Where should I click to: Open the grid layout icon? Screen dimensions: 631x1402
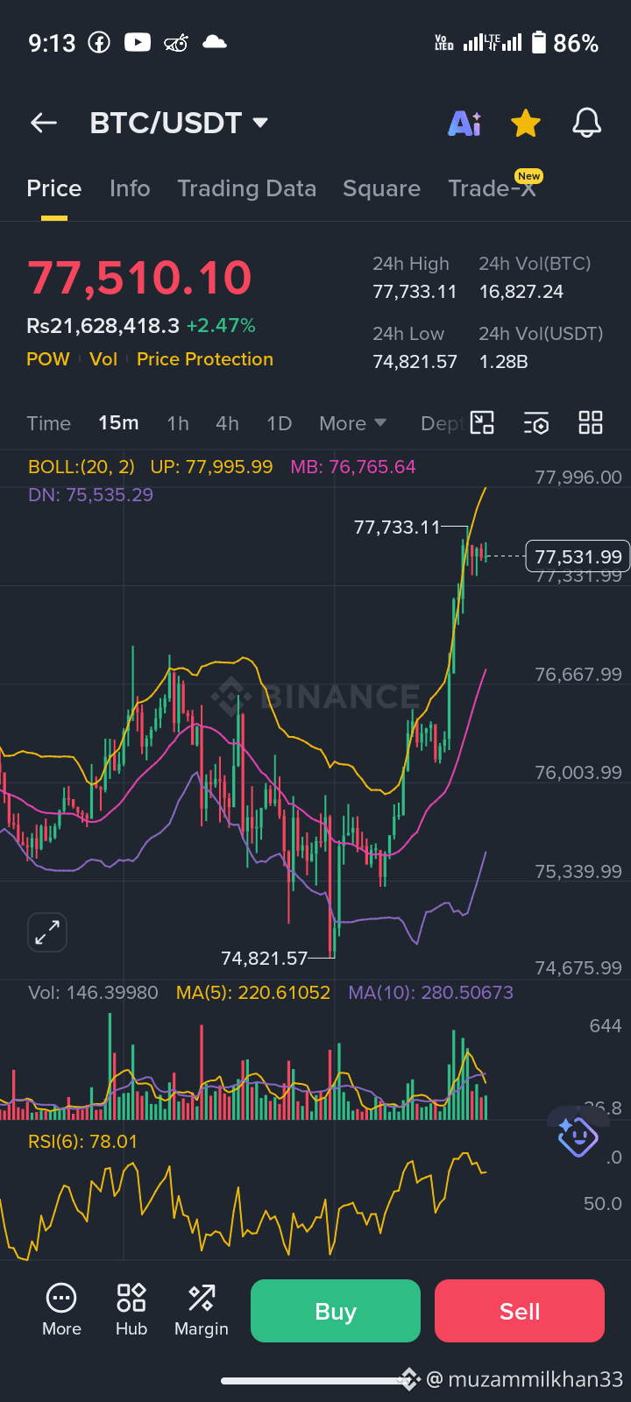(591, 422)
